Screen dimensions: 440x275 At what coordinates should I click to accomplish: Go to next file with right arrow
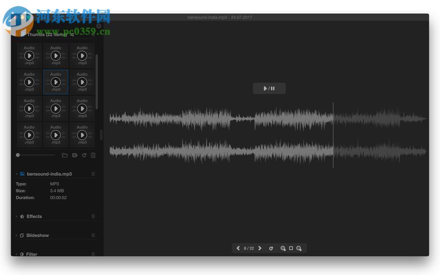tap(260, 248)
